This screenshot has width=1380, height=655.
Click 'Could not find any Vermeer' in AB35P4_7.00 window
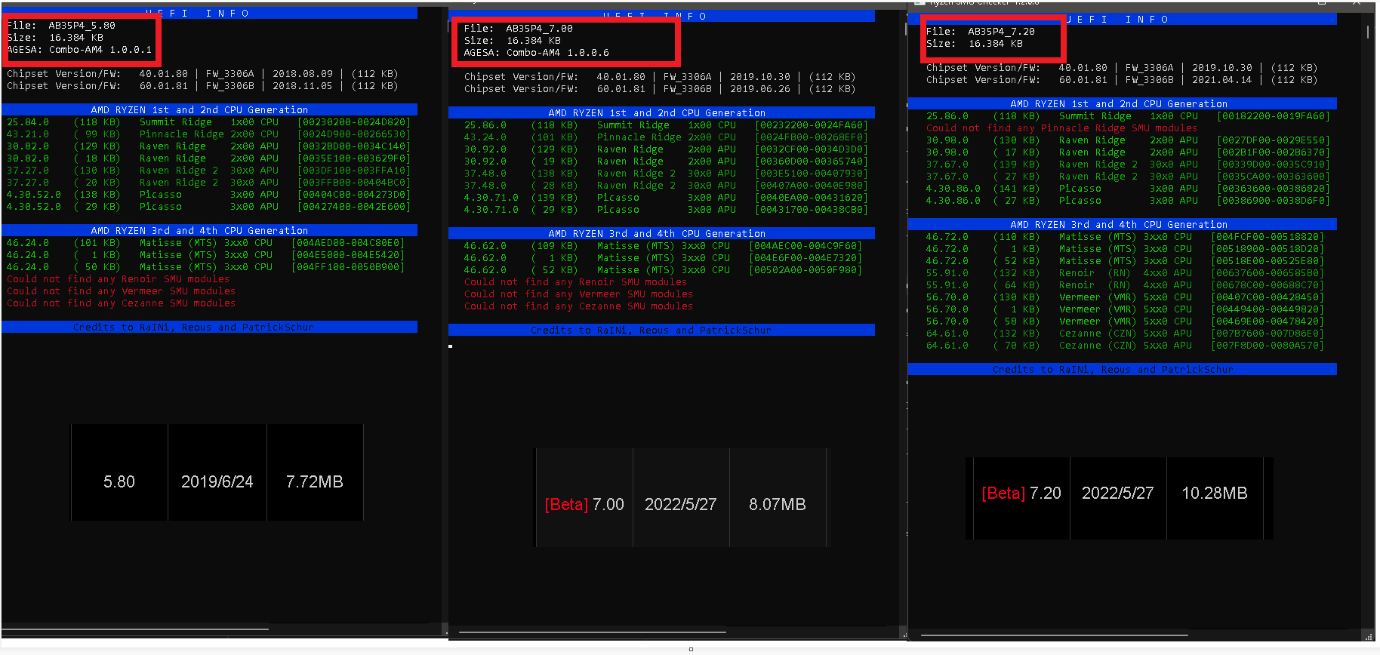click(x=578, y=294)
